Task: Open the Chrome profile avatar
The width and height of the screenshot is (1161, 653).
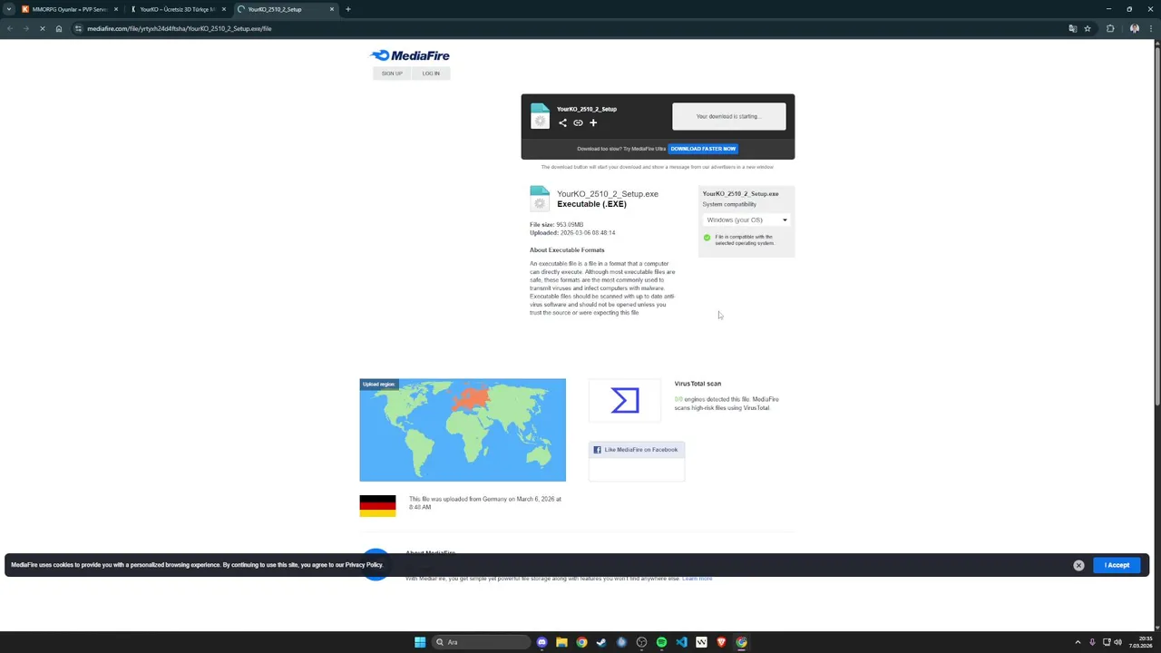Action: point(1135,28)
